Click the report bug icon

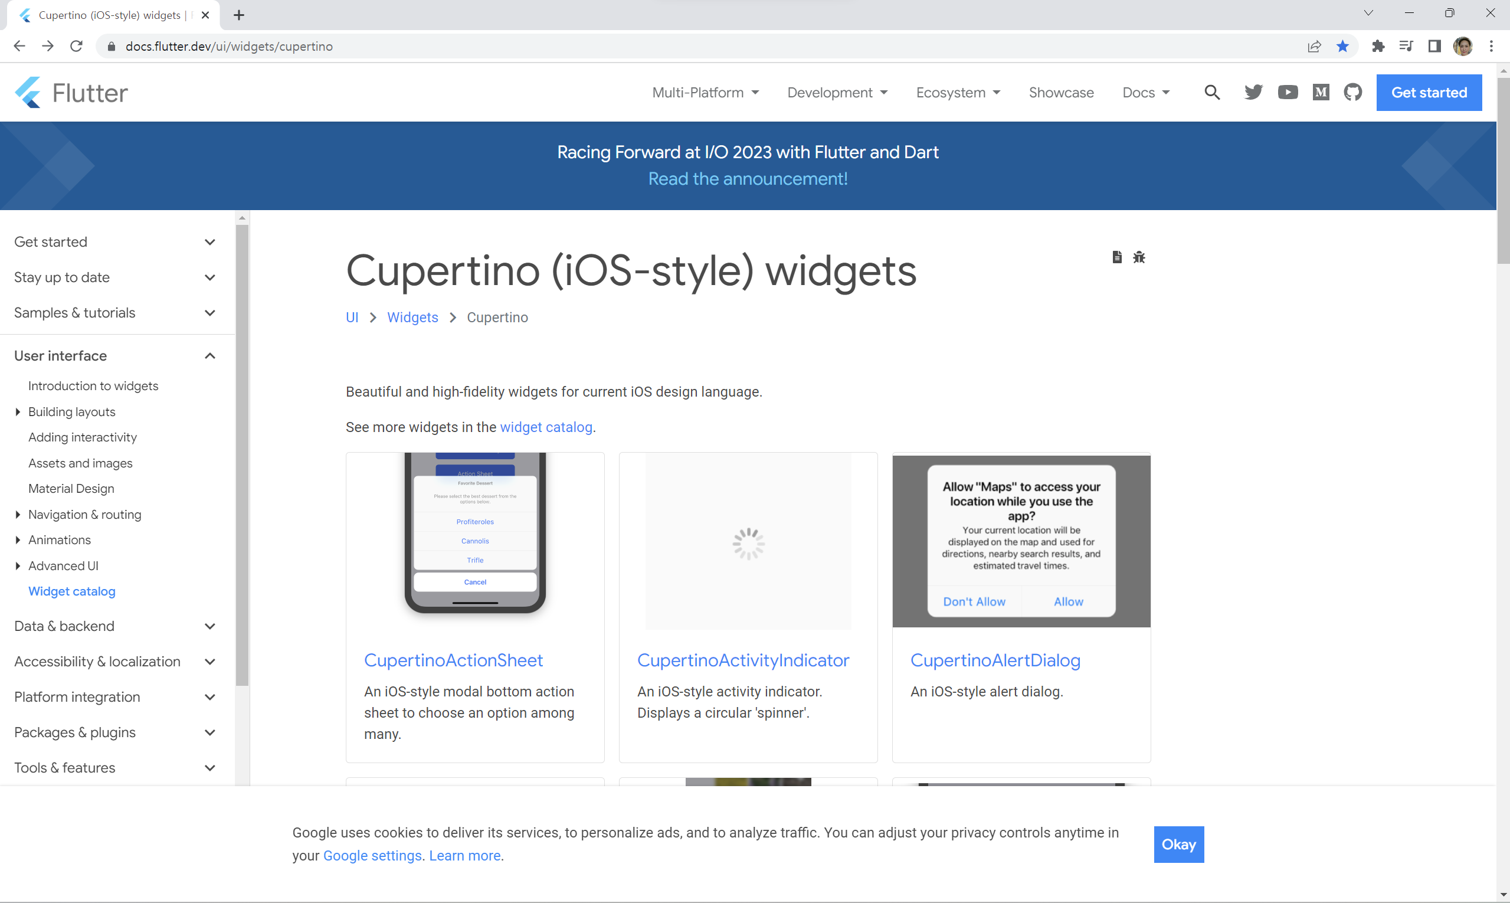pyautogui.click(x=1139, y=257)
